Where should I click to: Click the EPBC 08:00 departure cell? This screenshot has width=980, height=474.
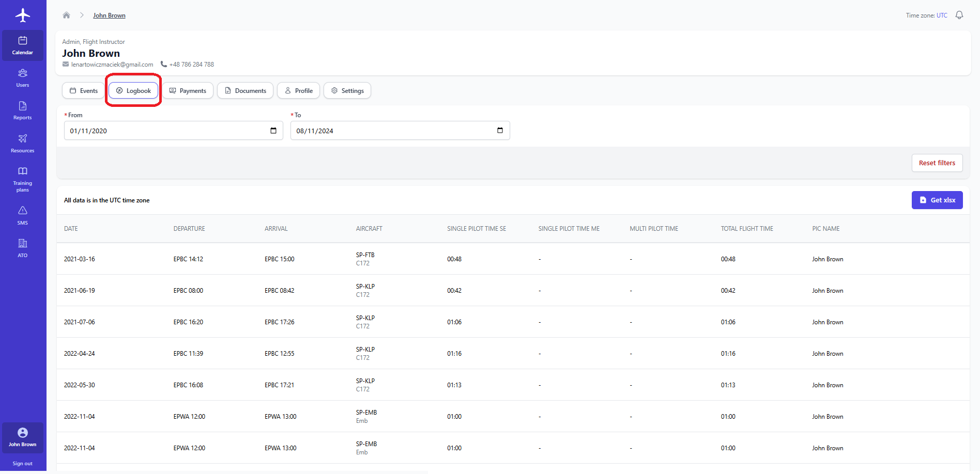point(188,291)
